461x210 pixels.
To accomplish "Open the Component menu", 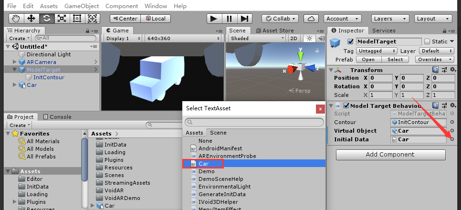I will click(122, 6).
